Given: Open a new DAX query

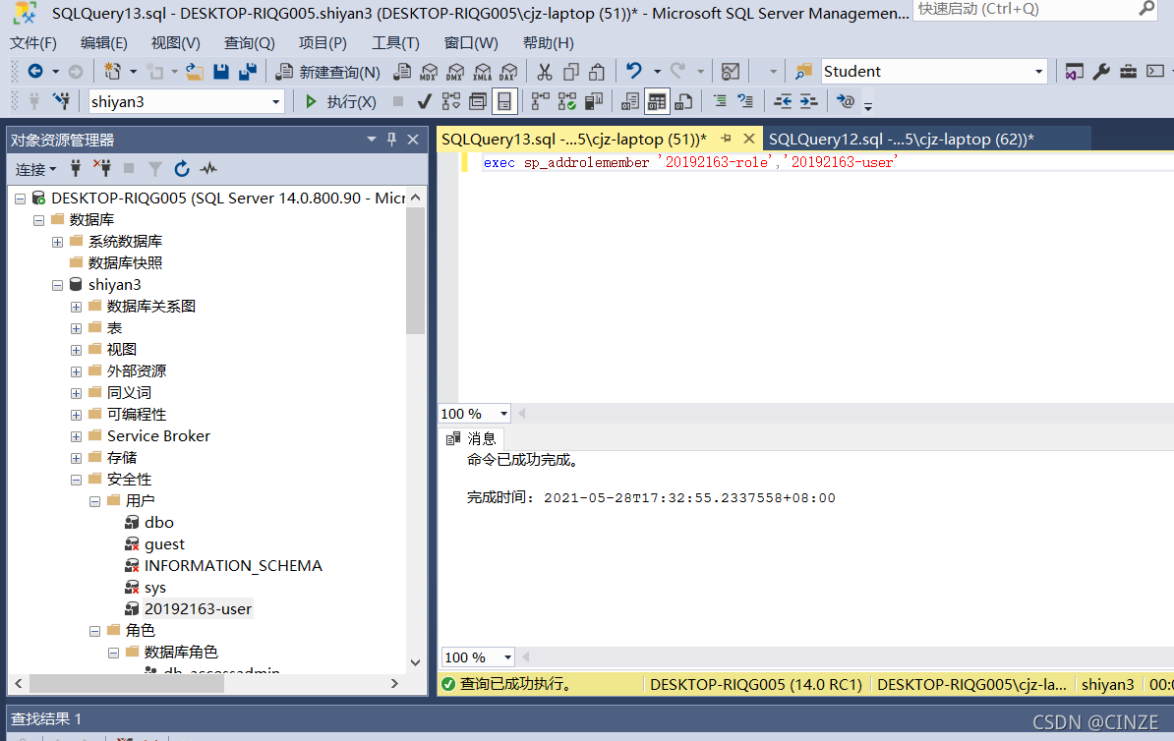Looking at the screenshot, I should 509,71.
